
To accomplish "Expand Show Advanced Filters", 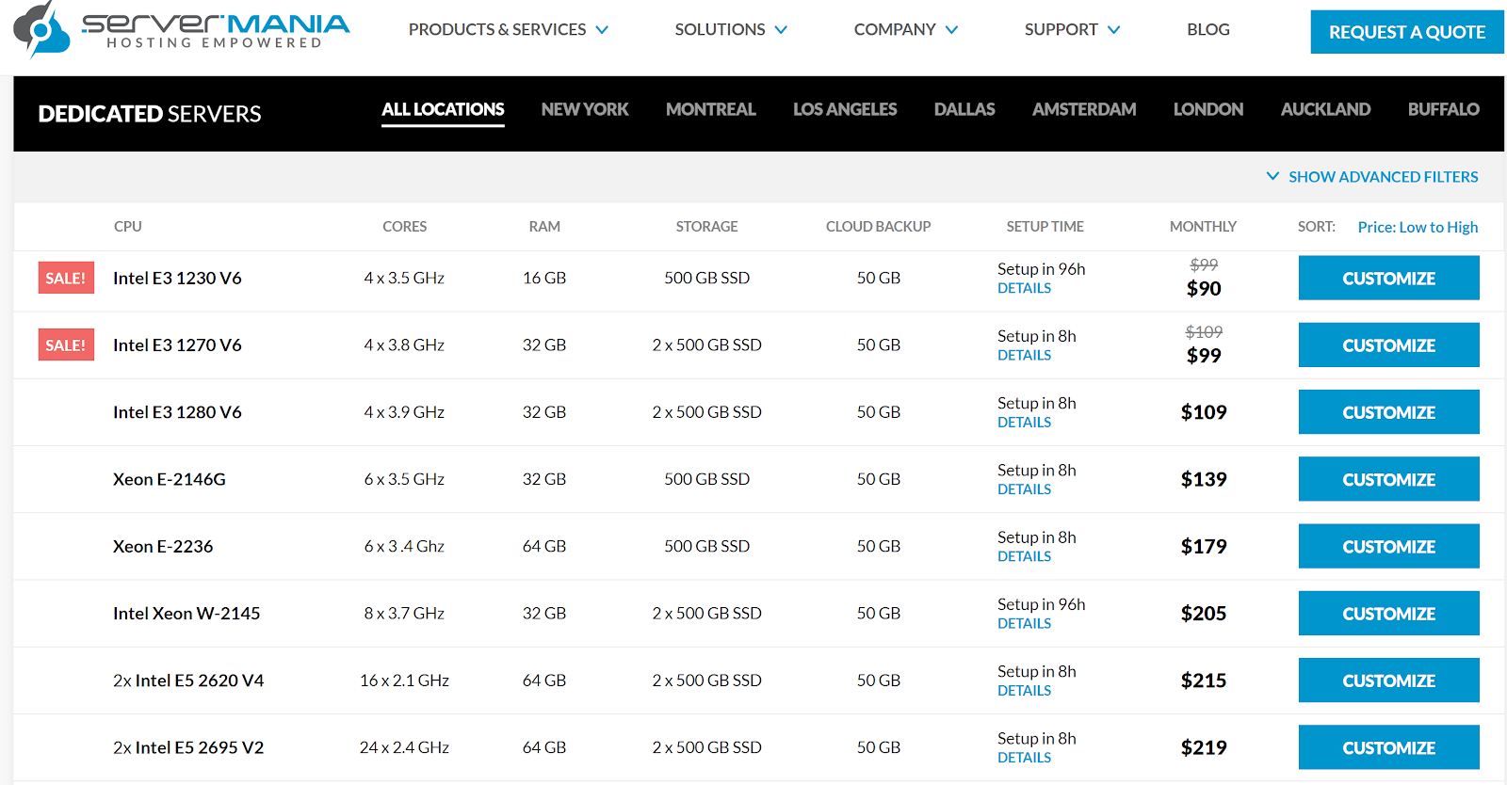I will pos(1372,177).
